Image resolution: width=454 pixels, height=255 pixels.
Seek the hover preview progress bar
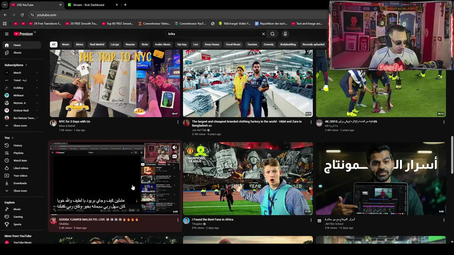[x=115, y=214]
